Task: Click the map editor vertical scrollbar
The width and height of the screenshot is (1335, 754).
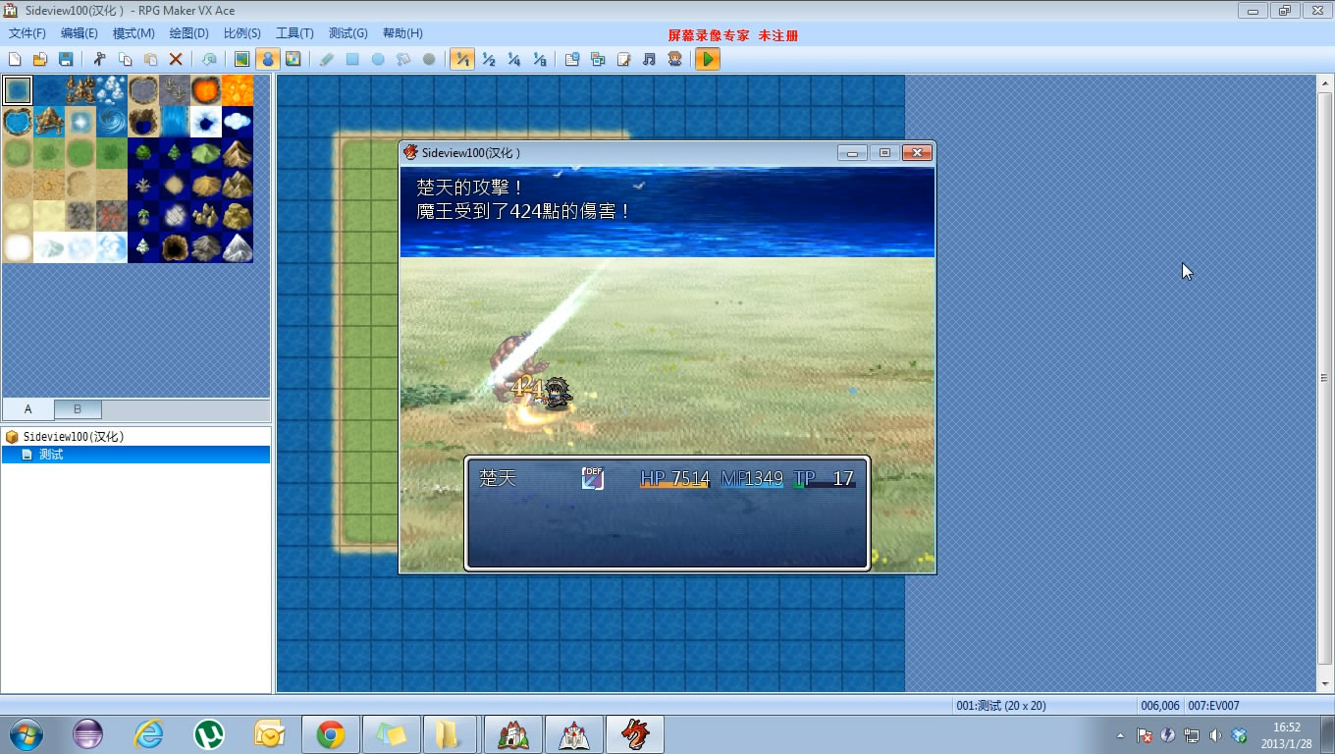Action: pos(1324,378)
